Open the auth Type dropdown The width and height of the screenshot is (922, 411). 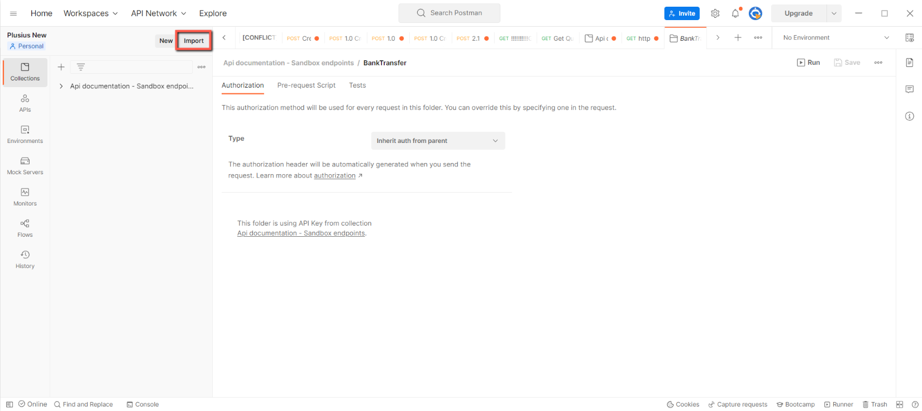tap(438, 141)
